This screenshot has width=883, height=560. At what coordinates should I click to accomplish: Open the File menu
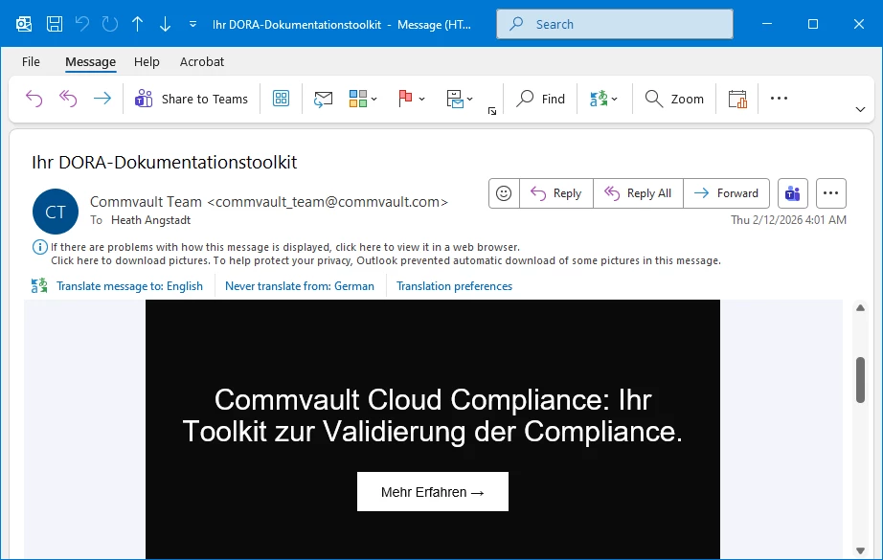point(32,61)
